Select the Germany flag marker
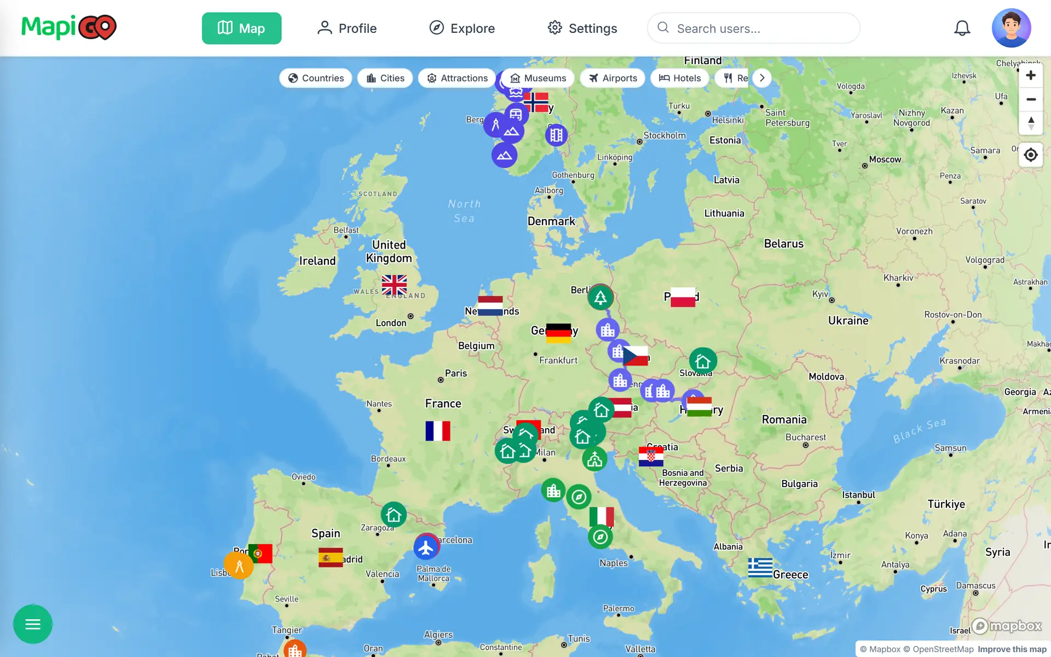Screen dimensions: 1051x657 pyautogui.click(x=558, y=333)
